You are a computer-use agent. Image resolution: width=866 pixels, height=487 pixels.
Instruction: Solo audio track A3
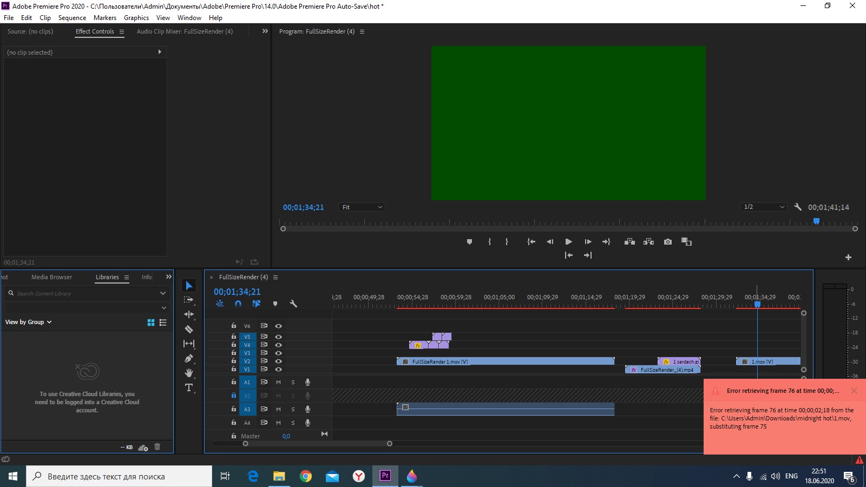pos(293,409)
